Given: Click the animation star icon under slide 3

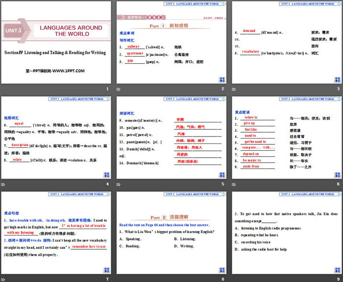Looking at the screenshot, I should (x=234, y=89).
